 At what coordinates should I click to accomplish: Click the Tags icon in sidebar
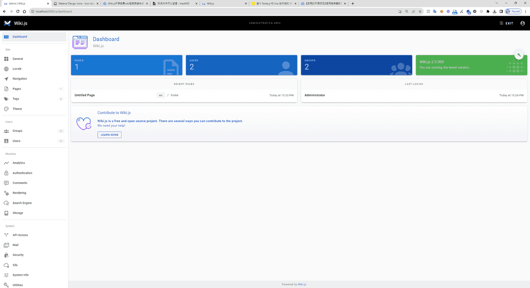click(x=7, y=99)
